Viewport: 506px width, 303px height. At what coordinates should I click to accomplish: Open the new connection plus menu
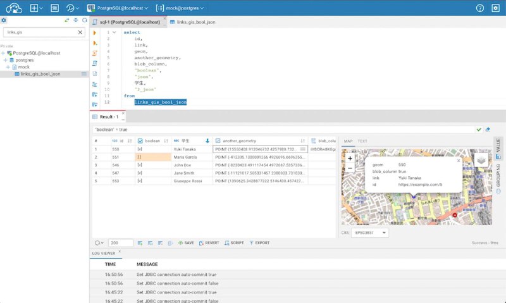36,8
